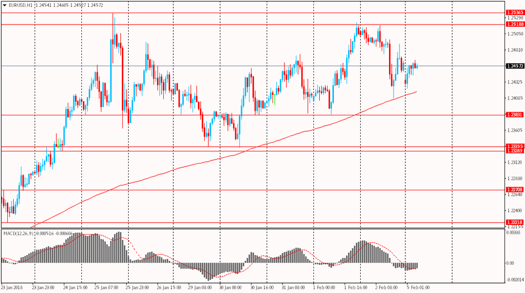The height and width of the screenshot is (293, 525).
Task: Click the 1.22880 price axis value
Action: click(x=516, y=178)
